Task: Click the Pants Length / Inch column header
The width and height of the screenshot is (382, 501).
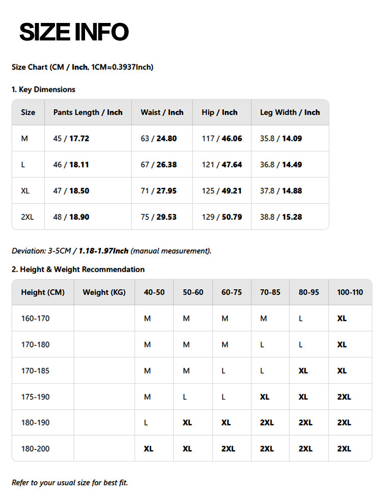Action: (88, 112)
